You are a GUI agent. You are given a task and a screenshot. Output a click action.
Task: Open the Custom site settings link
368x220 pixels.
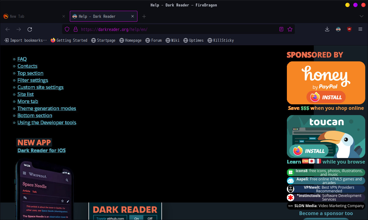[40, 87]
